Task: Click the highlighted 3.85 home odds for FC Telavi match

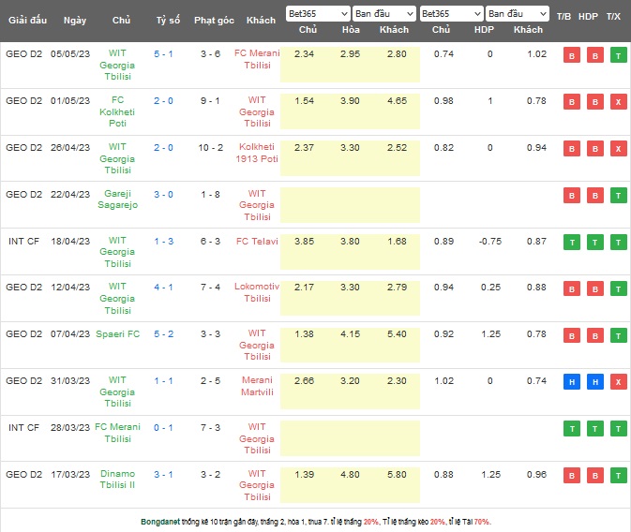Action: click(x=304, y=242)
